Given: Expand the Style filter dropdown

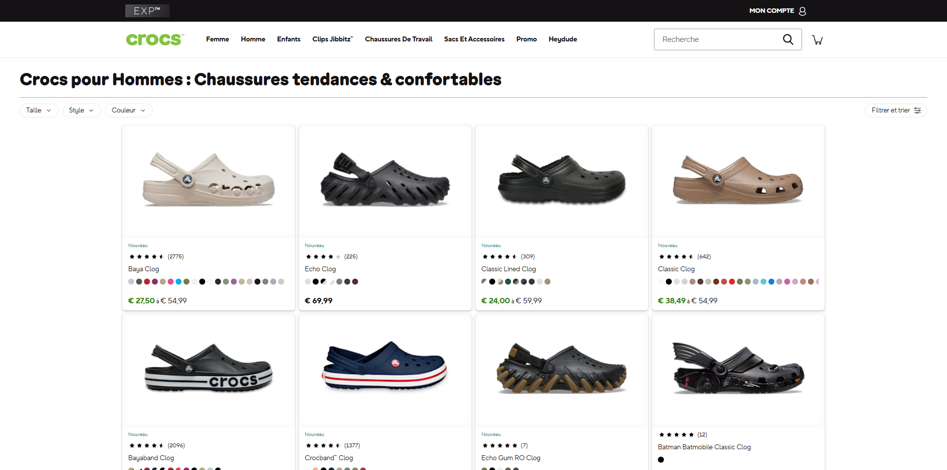Looking at the screenshot, I should [x=82, y=110].
